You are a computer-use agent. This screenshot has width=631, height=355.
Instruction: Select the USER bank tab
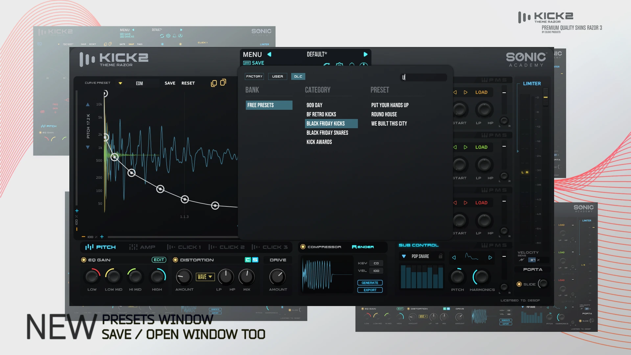[x=277, y=76]
